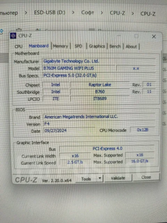This screenshot has width=167, height=223.
Task: Click the max supported width x16 value
Action: [x=140, y=155]
